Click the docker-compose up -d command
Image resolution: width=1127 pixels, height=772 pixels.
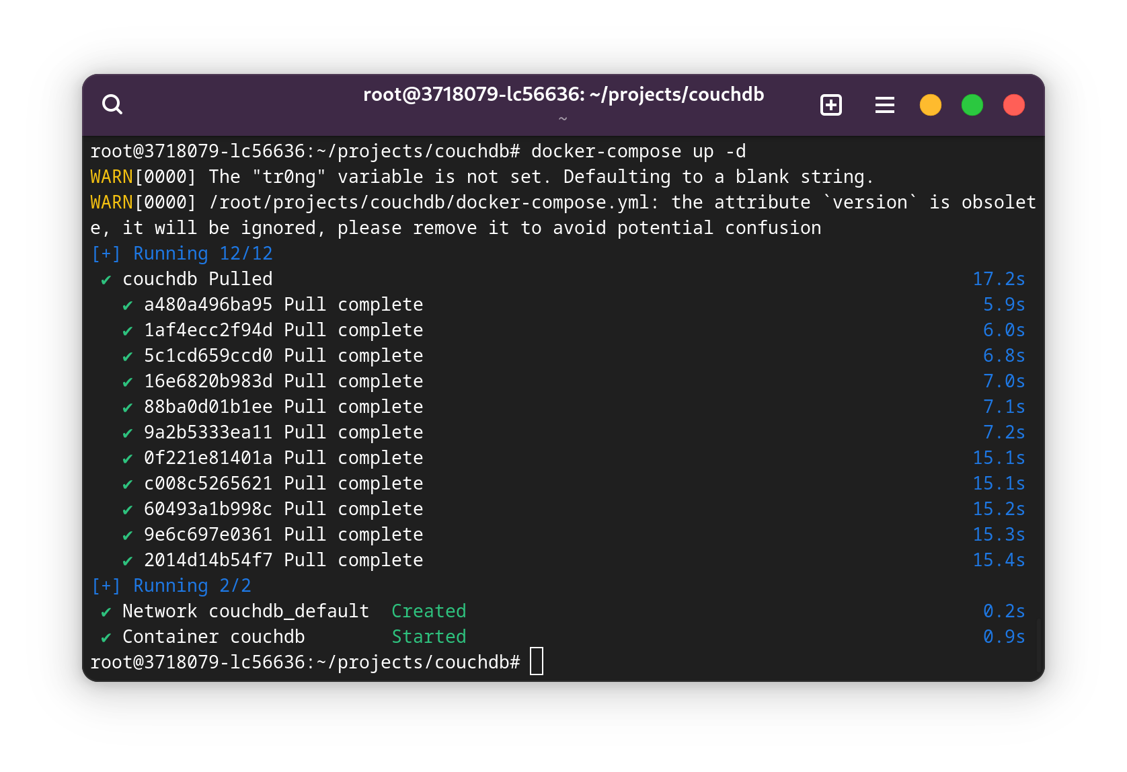[638, 151]
